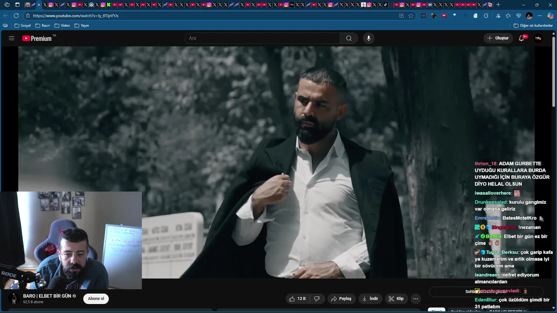Click the streamer webcam overlay
This screenshot has width=557, height=313.
click(71, 240)
